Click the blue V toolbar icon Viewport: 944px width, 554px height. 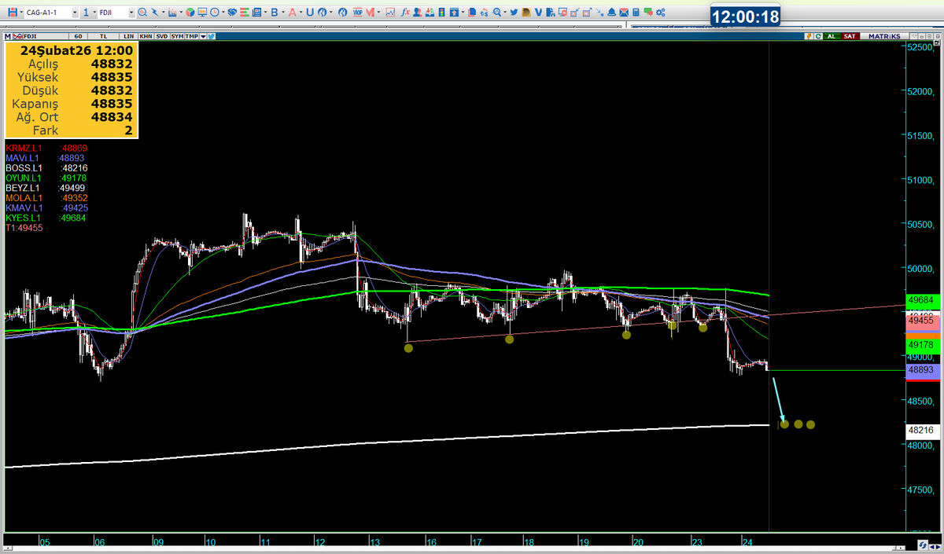(538, 13)
